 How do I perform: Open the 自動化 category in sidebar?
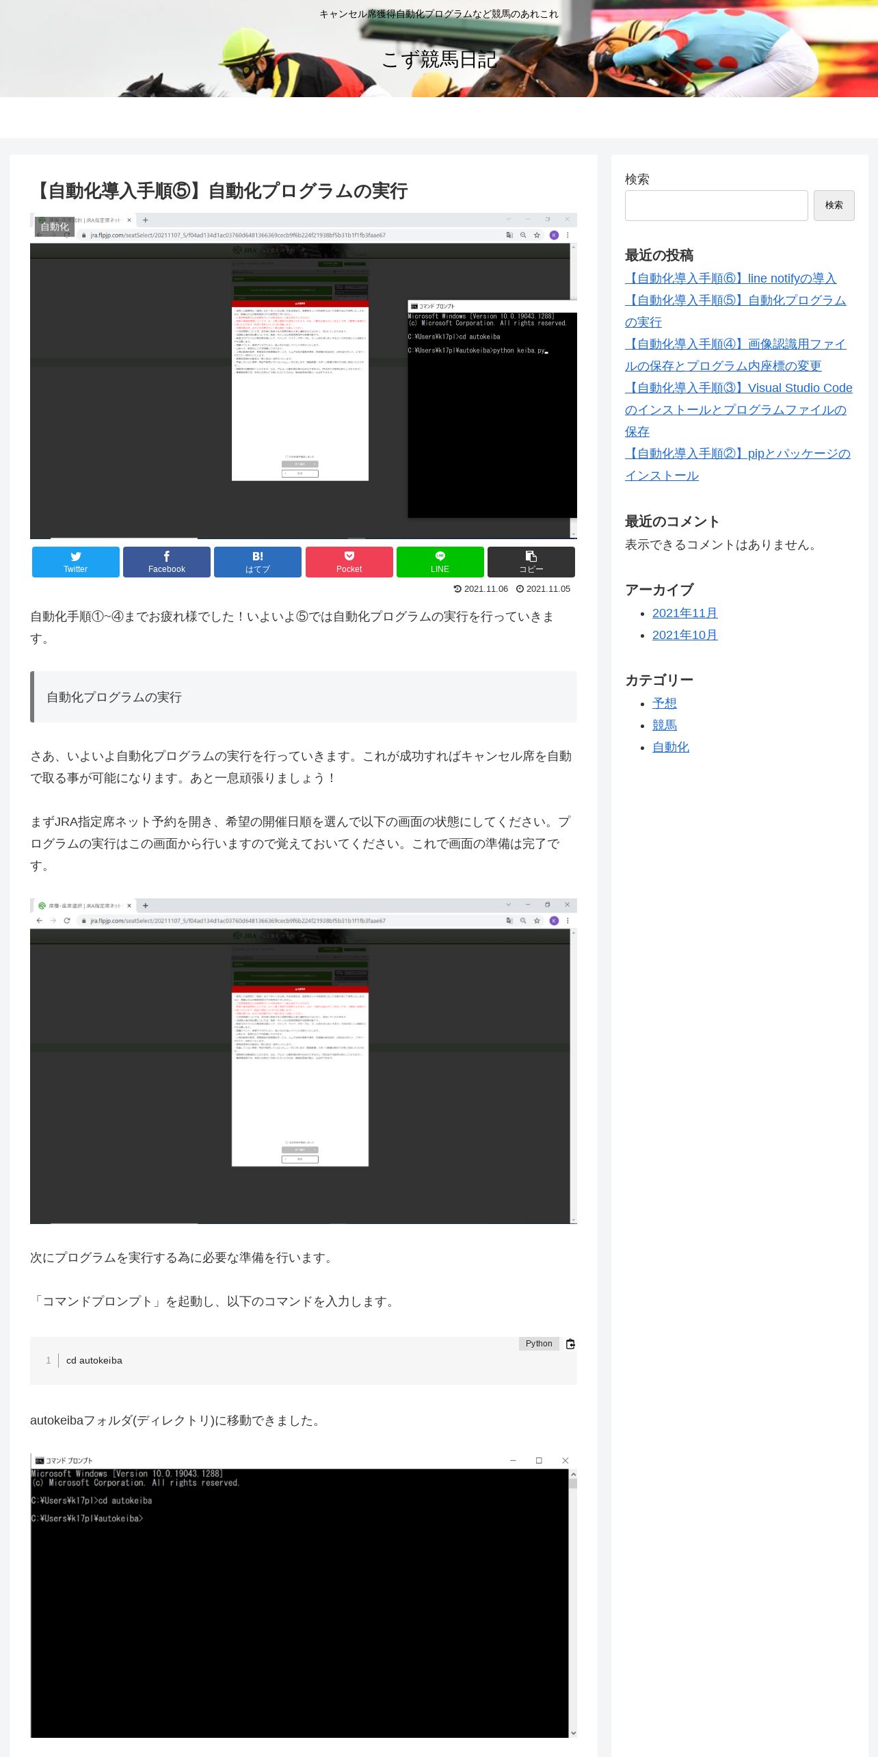pyautogui.click(x=671, y=747)
